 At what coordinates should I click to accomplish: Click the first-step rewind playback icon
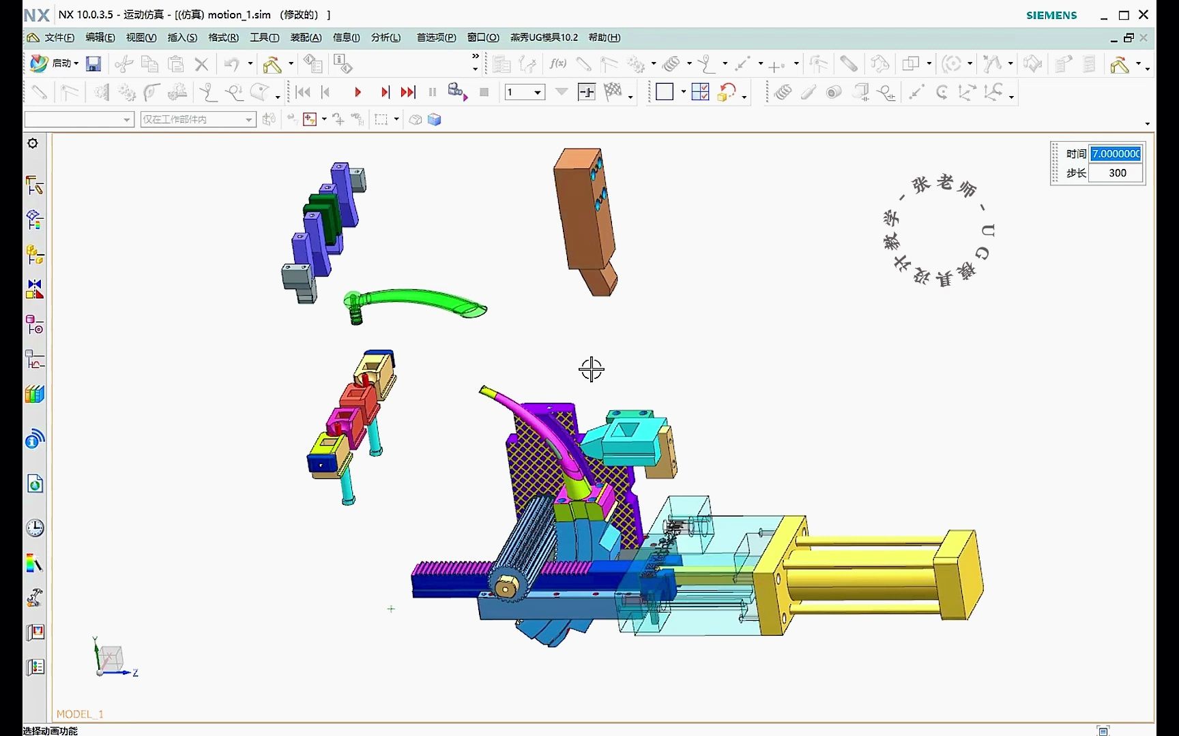pos(303,92)
